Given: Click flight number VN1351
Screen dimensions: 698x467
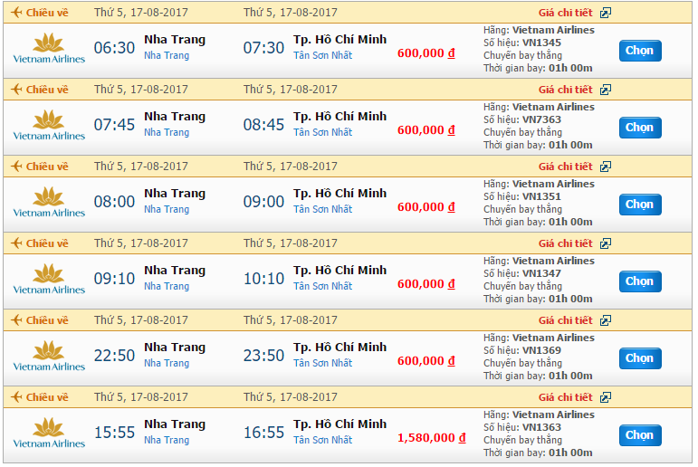Looking at the screenshot, I should [x=541, y=197].
